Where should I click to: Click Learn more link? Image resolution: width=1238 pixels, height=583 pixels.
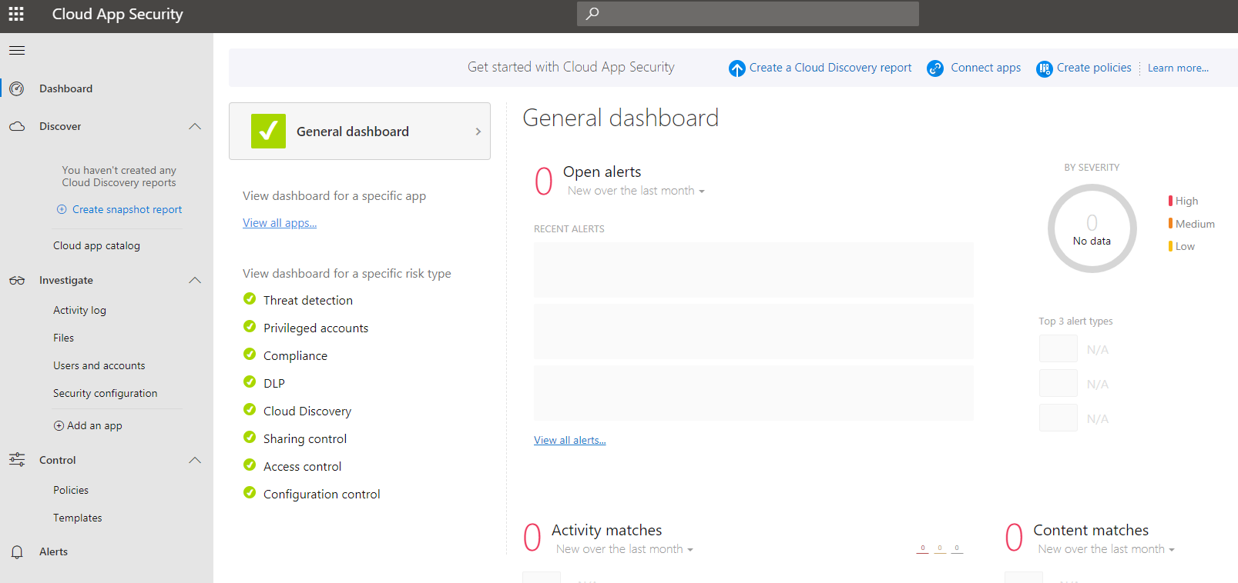[1178, 68]
